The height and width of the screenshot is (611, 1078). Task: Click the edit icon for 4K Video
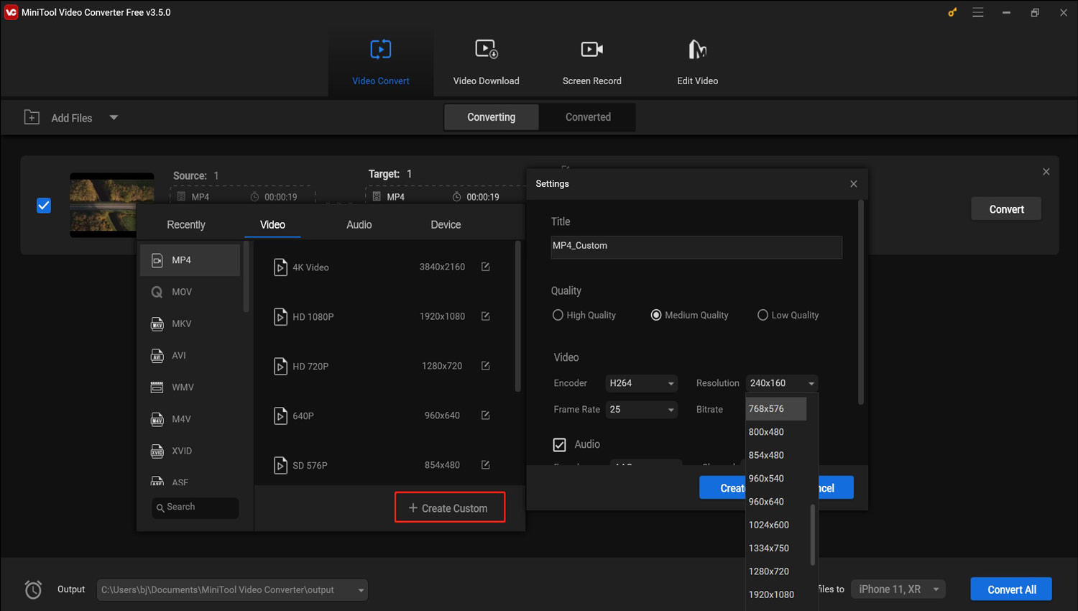tap(486, 267)
